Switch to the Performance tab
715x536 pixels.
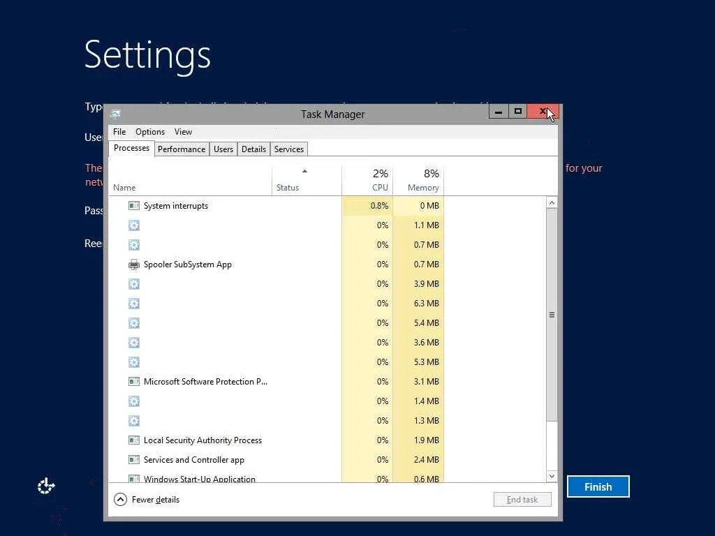(x=182, y=149)
